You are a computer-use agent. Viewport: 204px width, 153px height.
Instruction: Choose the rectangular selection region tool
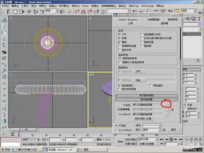coord(15,12)
